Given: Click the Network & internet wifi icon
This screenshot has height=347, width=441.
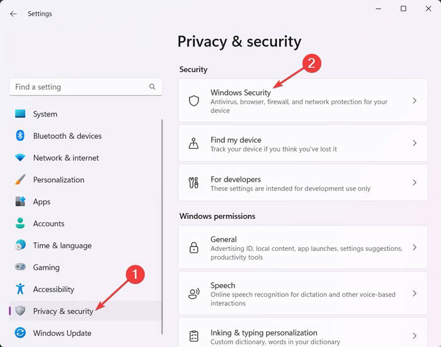Looking at the screenshot, I should pyautogui.click(x=20, y=158).
